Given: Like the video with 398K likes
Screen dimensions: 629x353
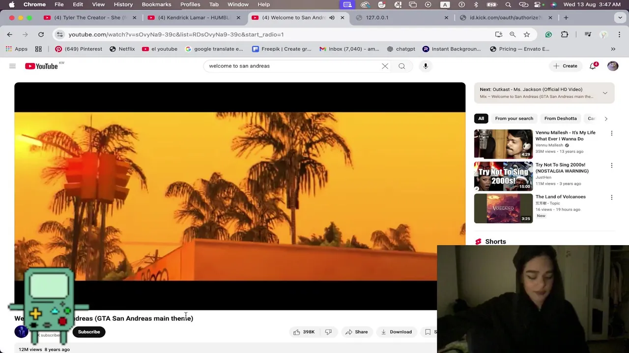Looking at the screenshot, I should point(304,332).
